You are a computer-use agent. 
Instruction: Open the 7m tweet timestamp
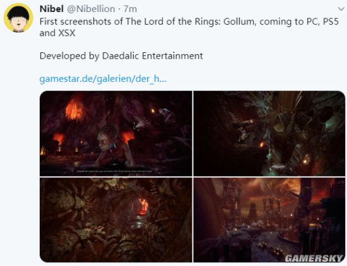point(130,9)
